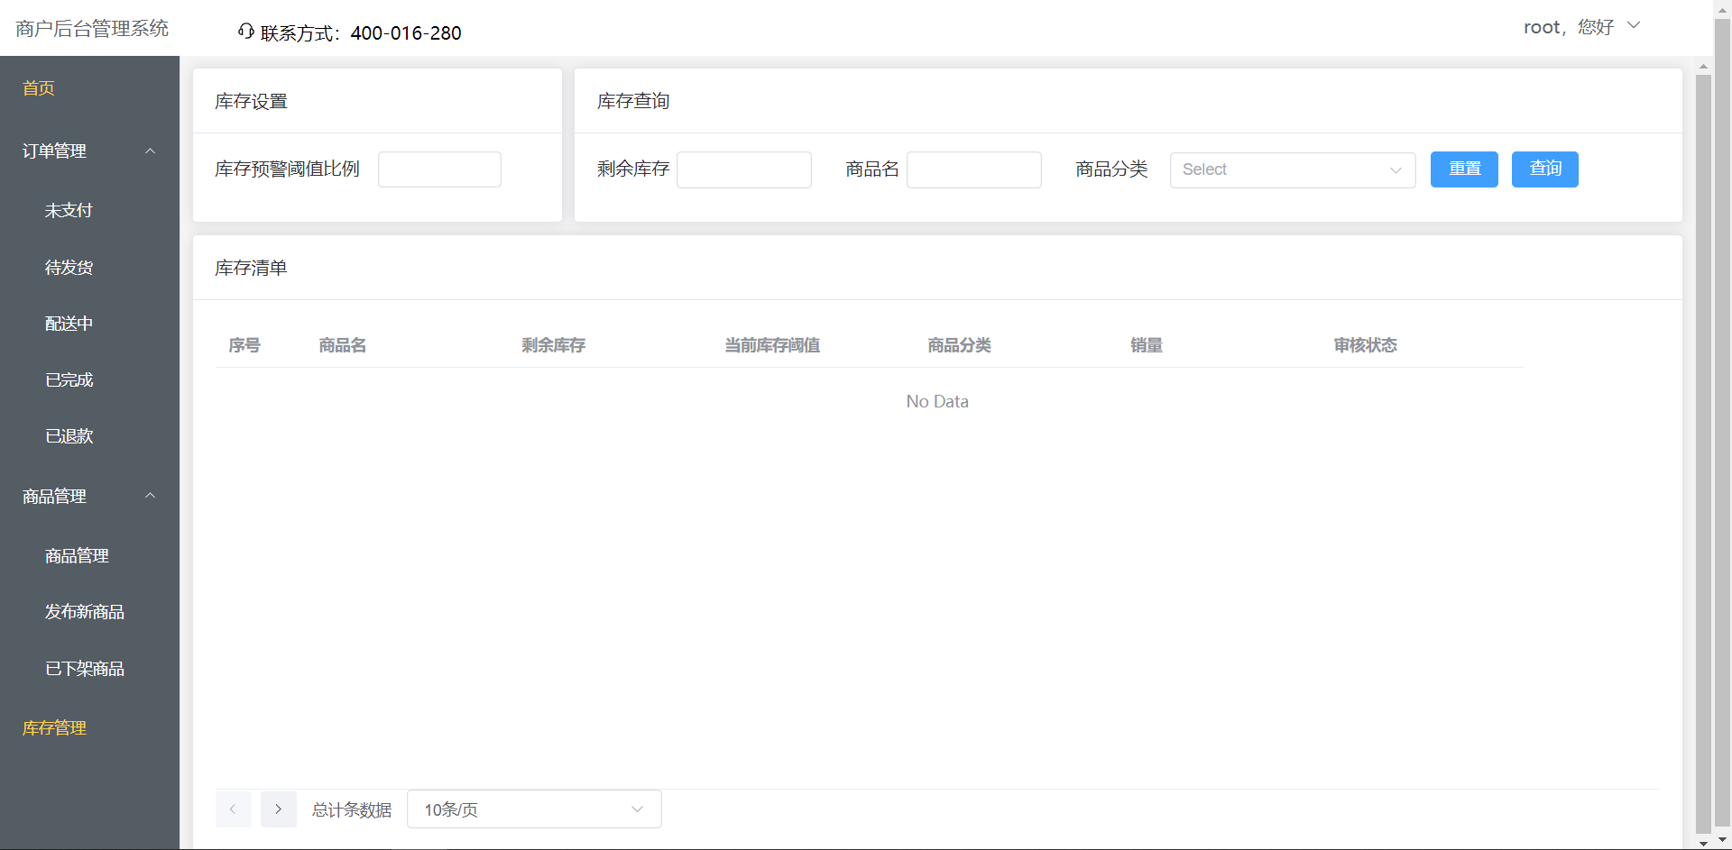
Task: Click the 当前库存阈值 column header
Action: [772, 345]
